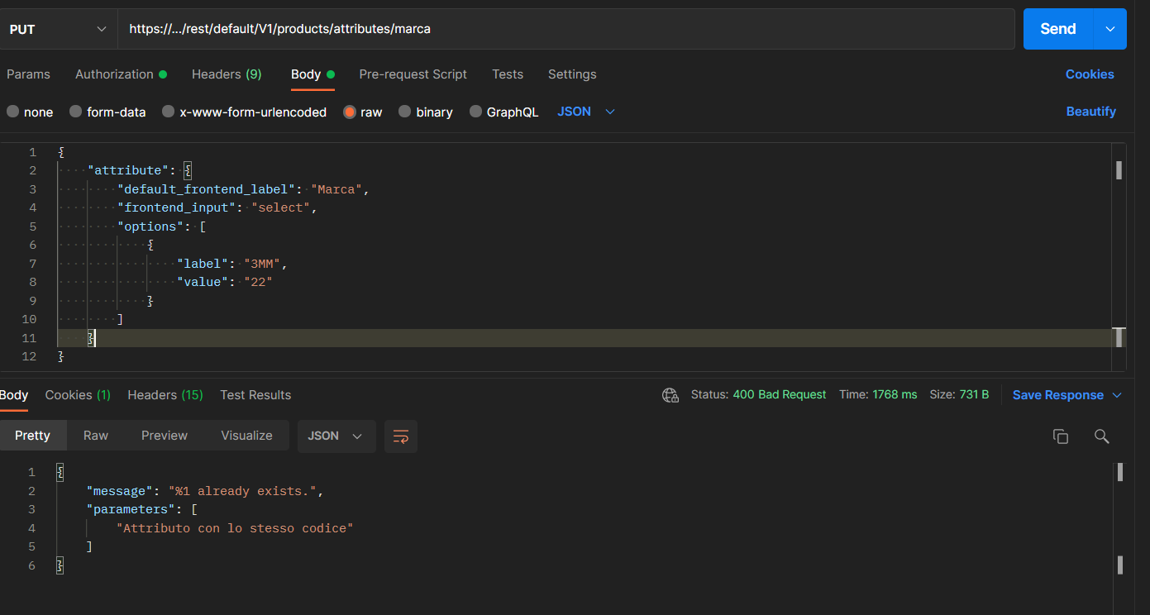Select the form-data radio option
Screen dimensions: 1150x615
tap(76, 112)
